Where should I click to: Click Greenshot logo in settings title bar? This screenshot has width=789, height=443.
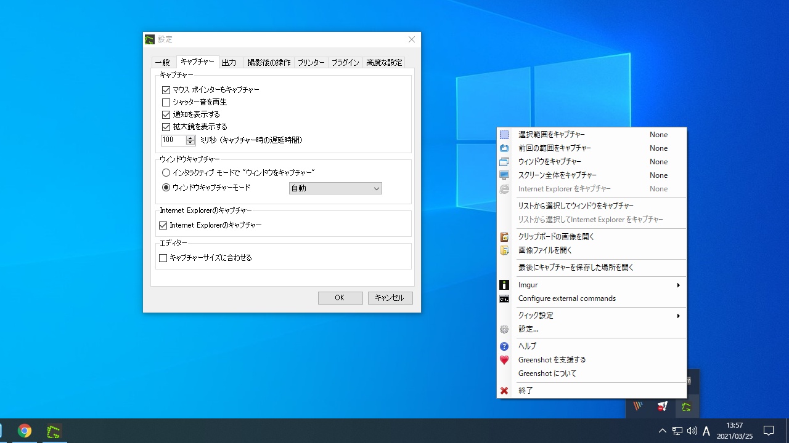click(x=150, y=39)
